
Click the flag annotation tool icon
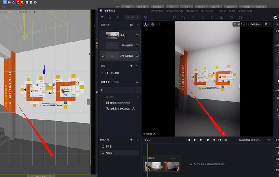231,17
